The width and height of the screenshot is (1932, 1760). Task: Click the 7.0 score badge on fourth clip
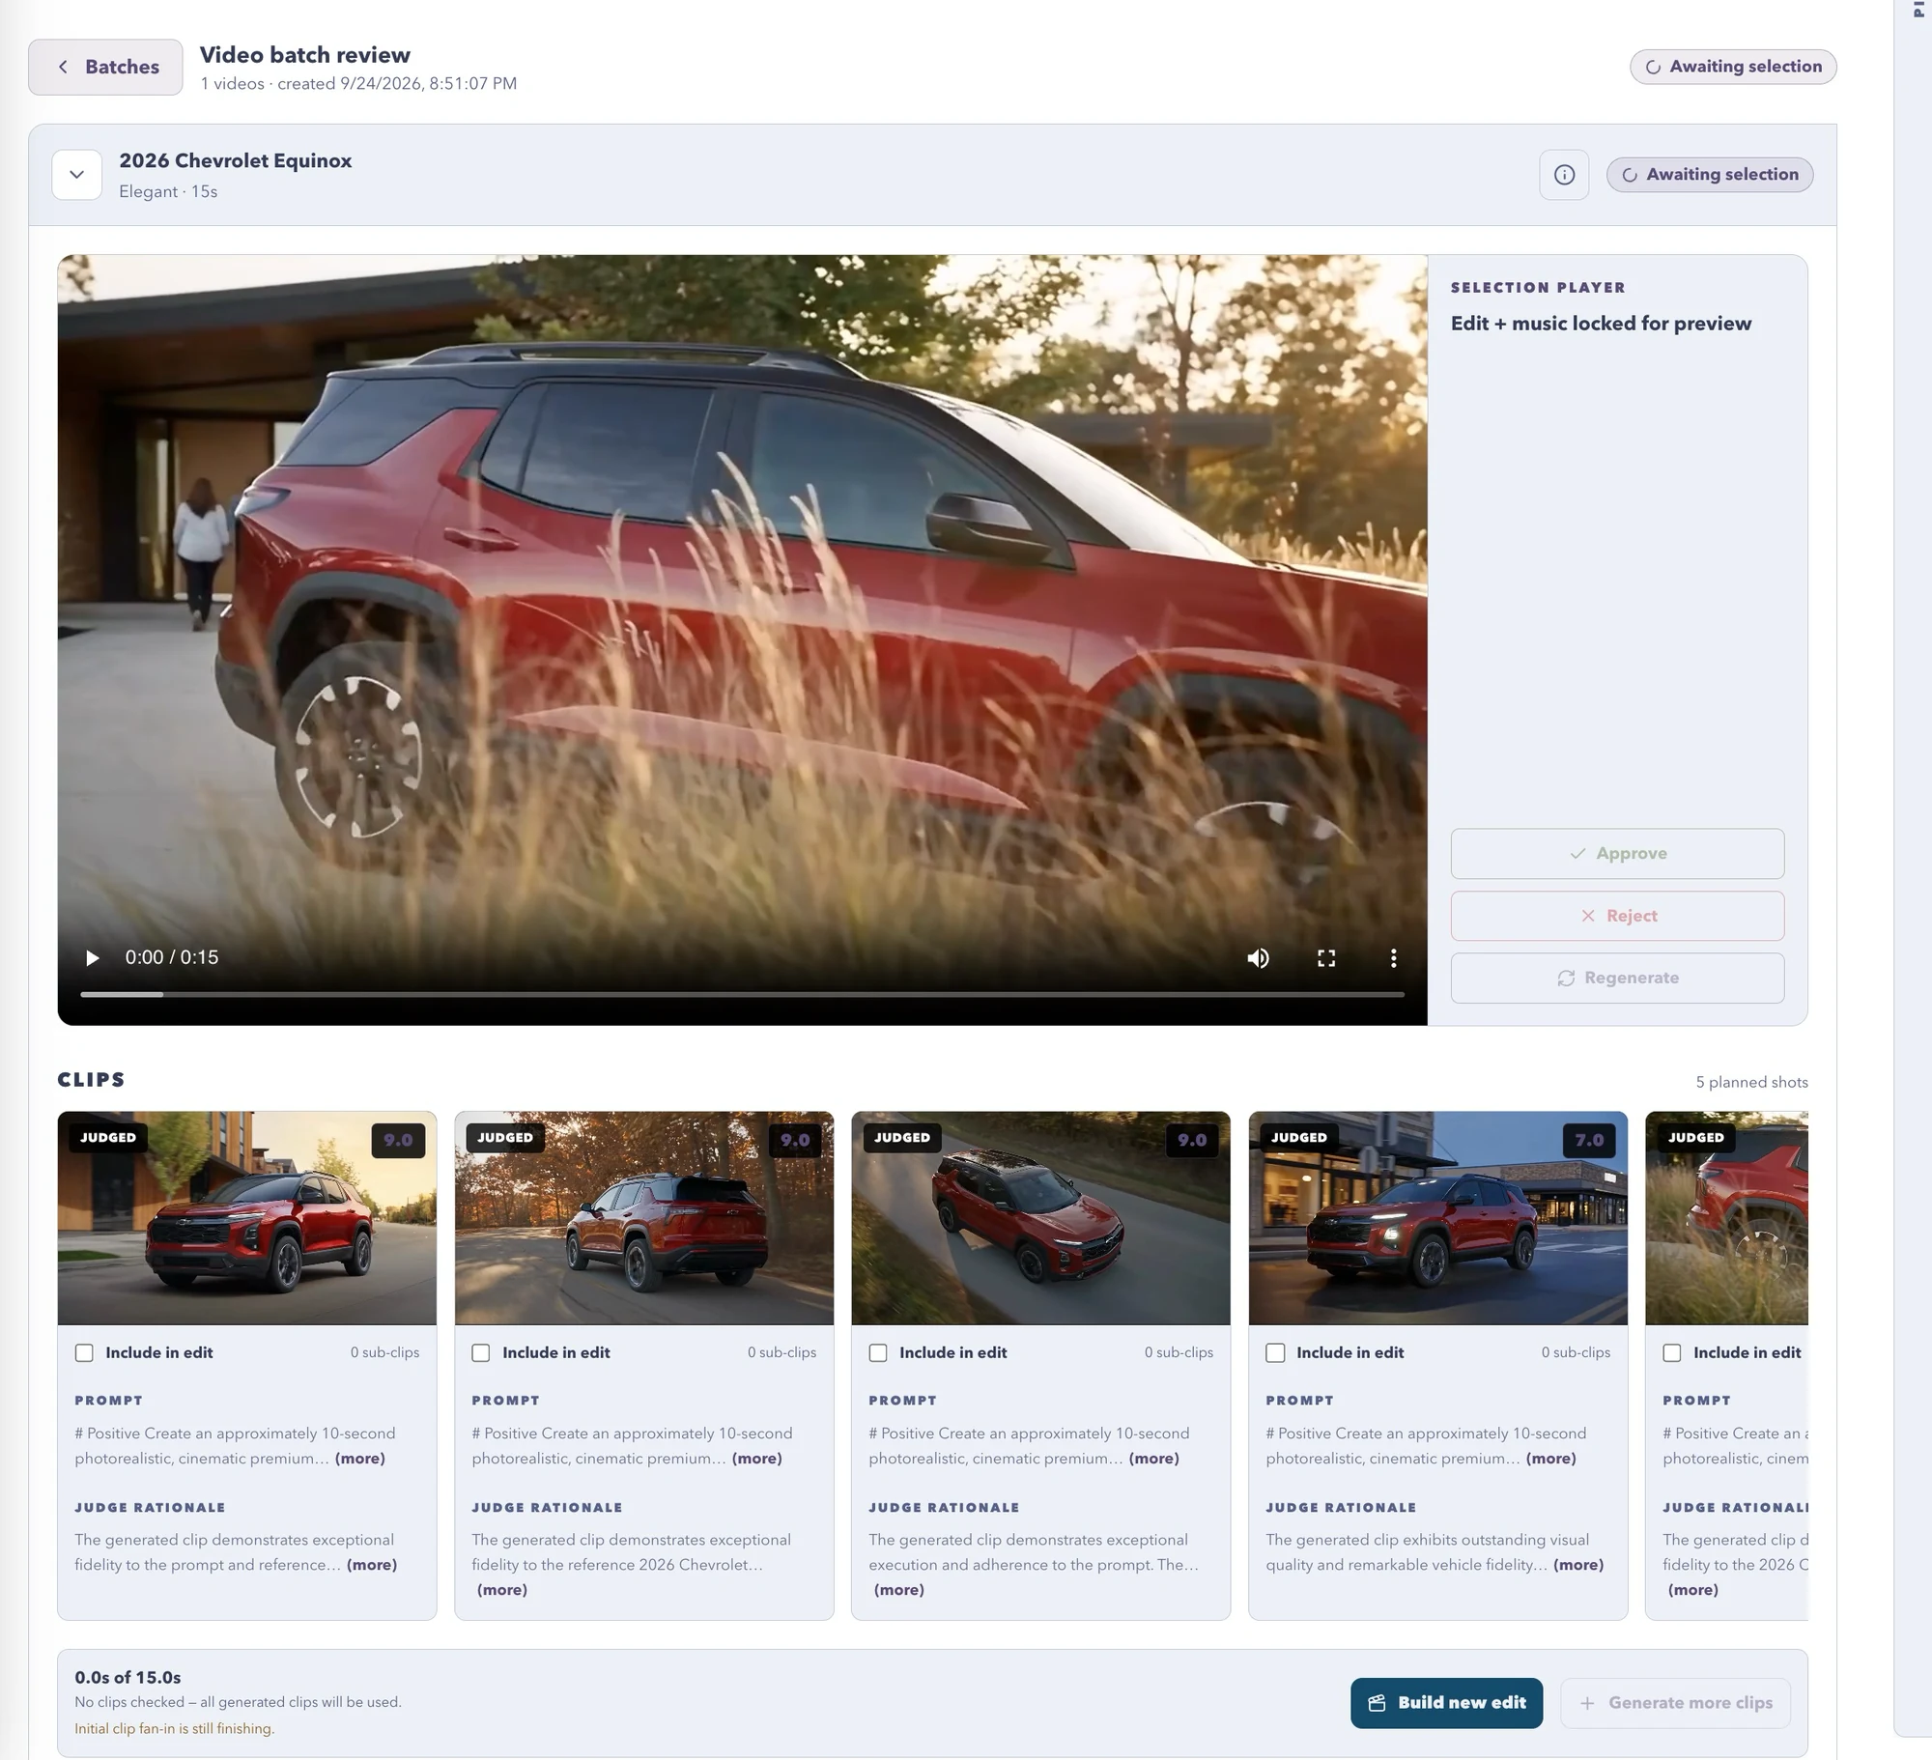click(x=1589, y=1140)
